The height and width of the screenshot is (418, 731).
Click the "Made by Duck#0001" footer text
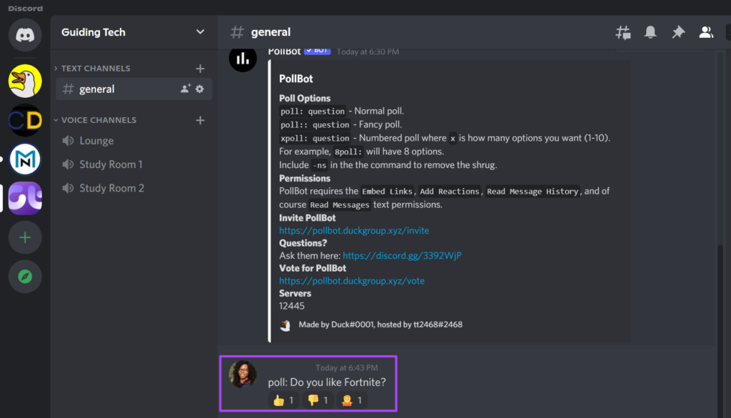click(380, 324)
